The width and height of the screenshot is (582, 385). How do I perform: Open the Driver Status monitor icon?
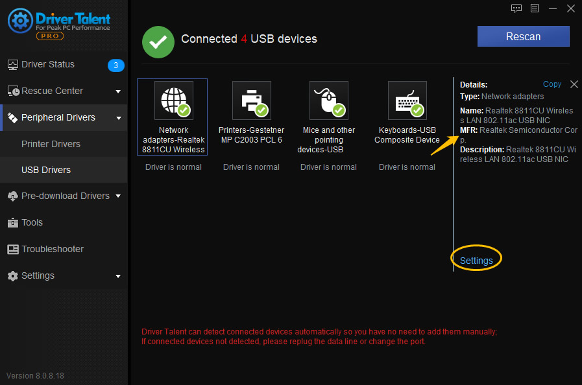click(12, 65)
